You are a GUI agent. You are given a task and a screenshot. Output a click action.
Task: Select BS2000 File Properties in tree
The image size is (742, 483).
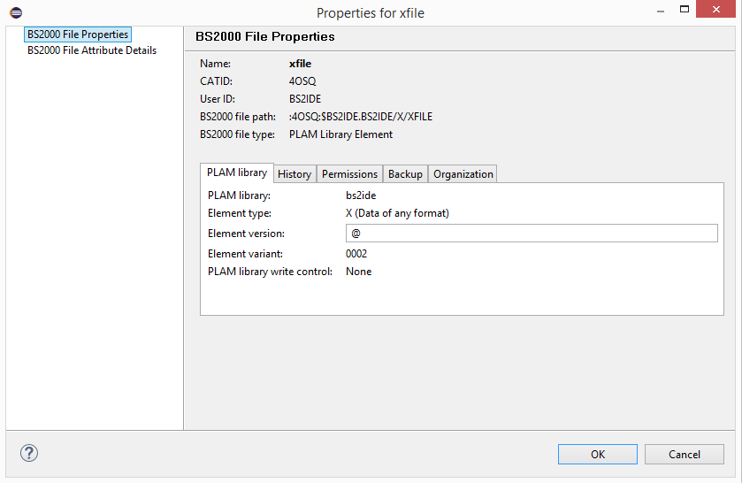click(x=78, y=34)
